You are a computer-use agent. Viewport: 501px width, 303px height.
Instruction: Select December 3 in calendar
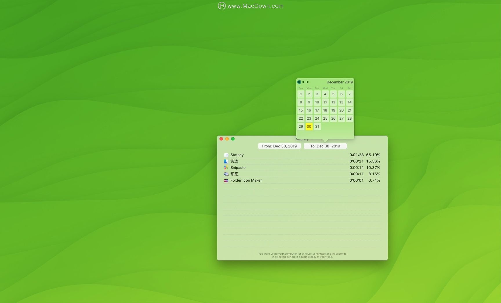317,94
